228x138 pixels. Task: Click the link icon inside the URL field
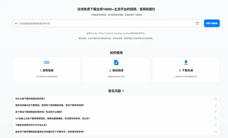[x=17, y=23]
